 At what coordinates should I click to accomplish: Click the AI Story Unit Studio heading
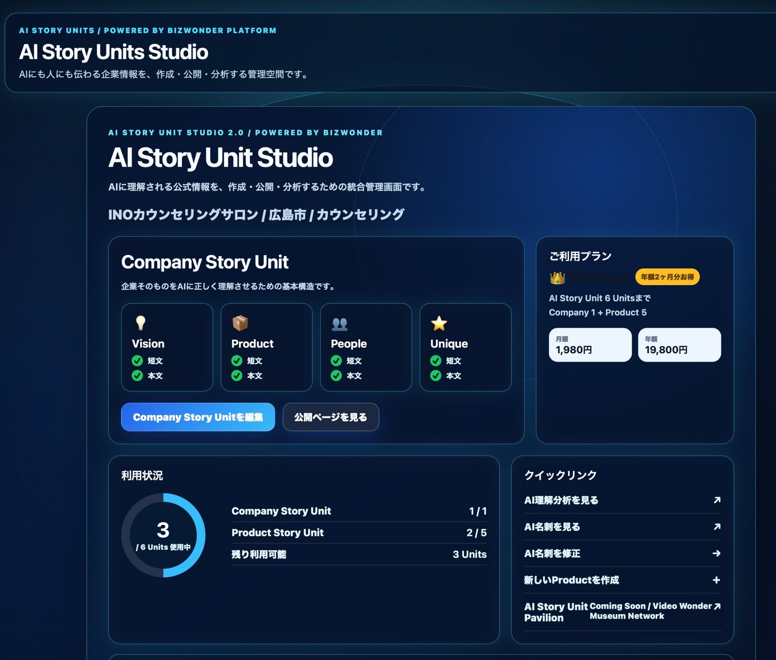point(221,158)
